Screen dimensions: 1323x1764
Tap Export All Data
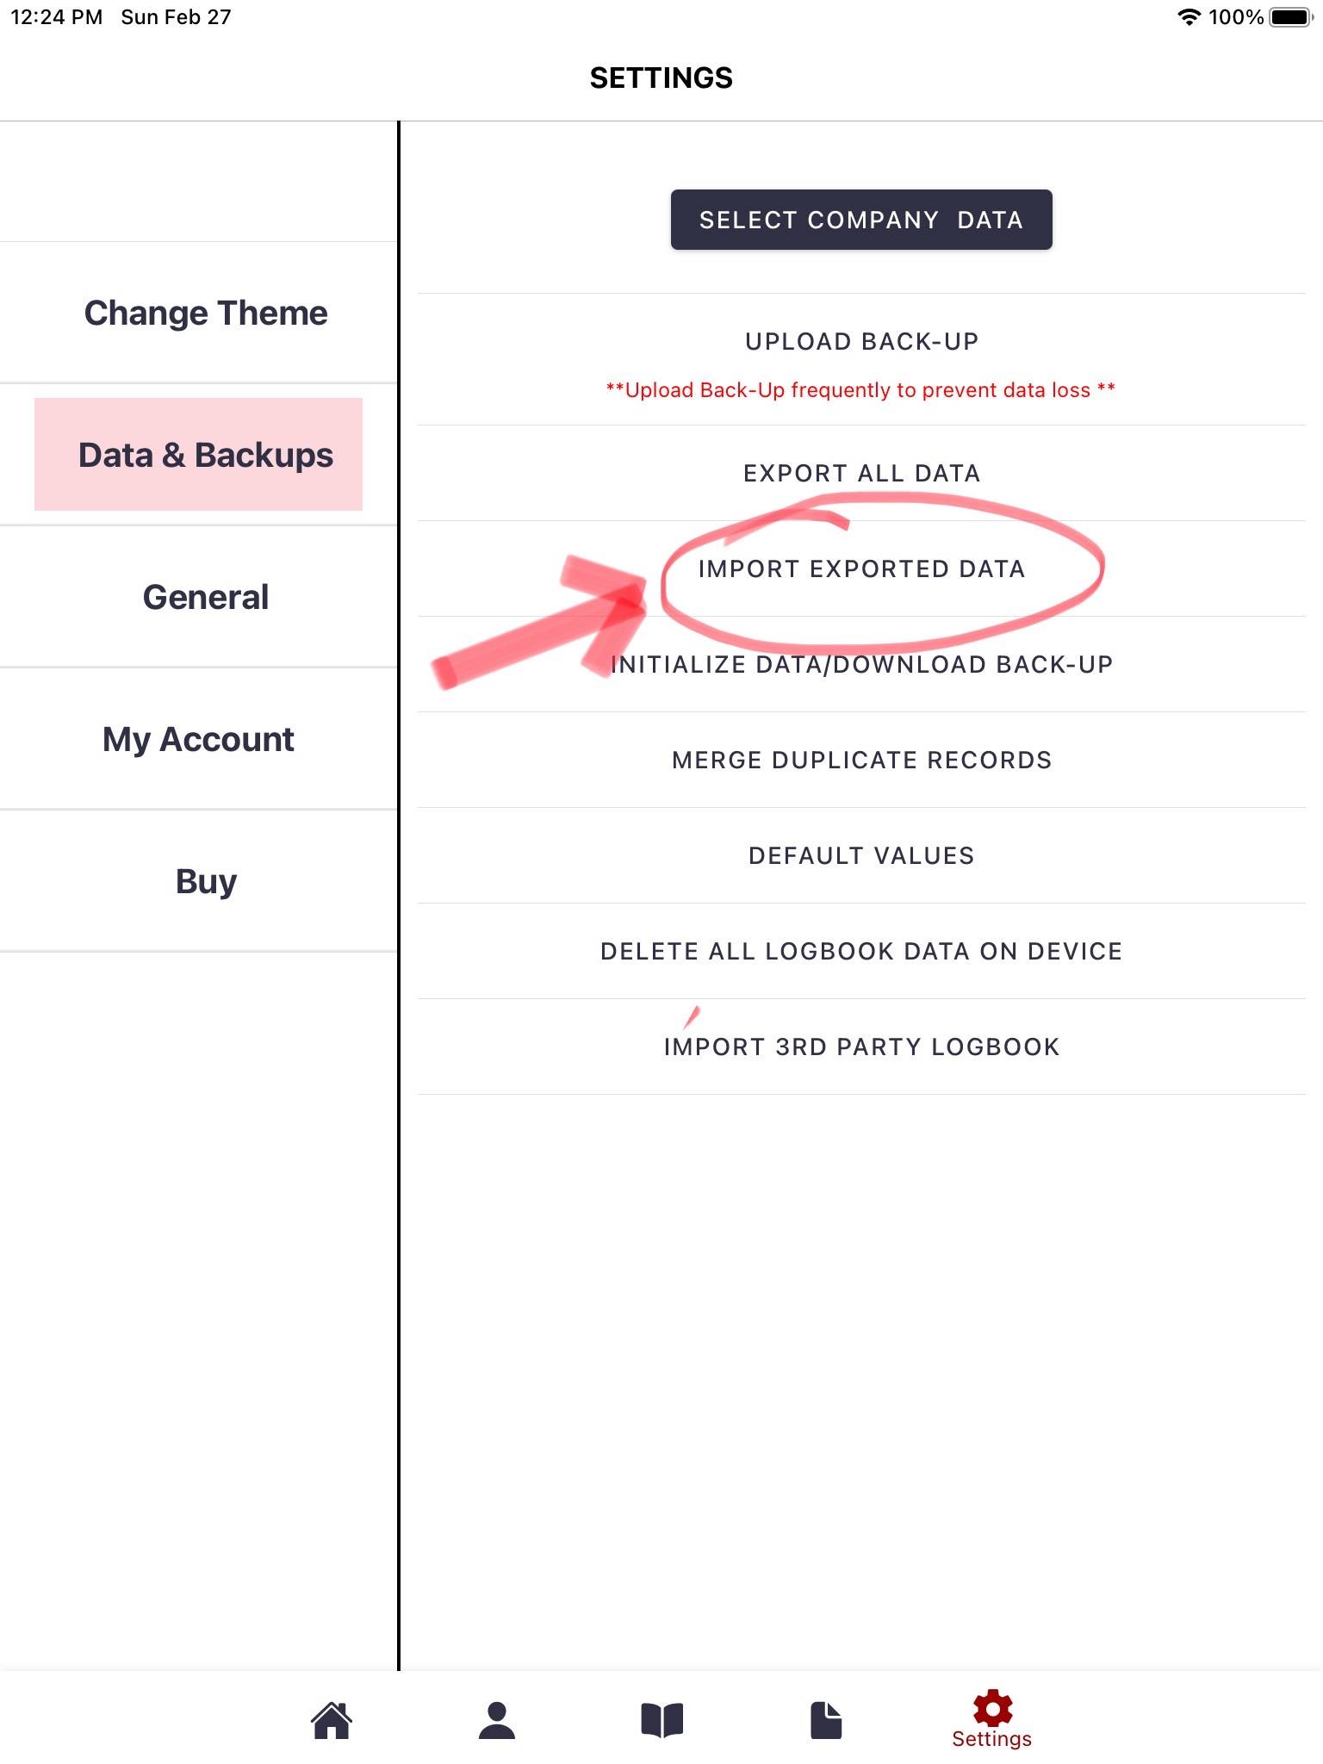pyautogui.click(x=861, y=474)
